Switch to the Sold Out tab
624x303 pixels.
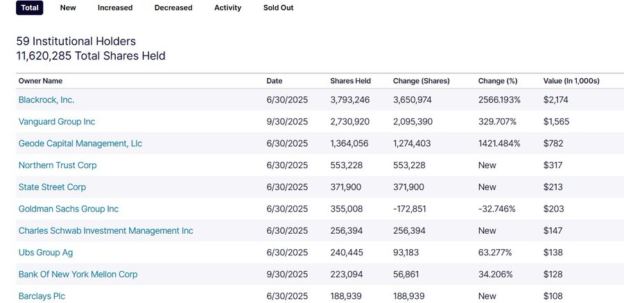[x=278, y=8]
